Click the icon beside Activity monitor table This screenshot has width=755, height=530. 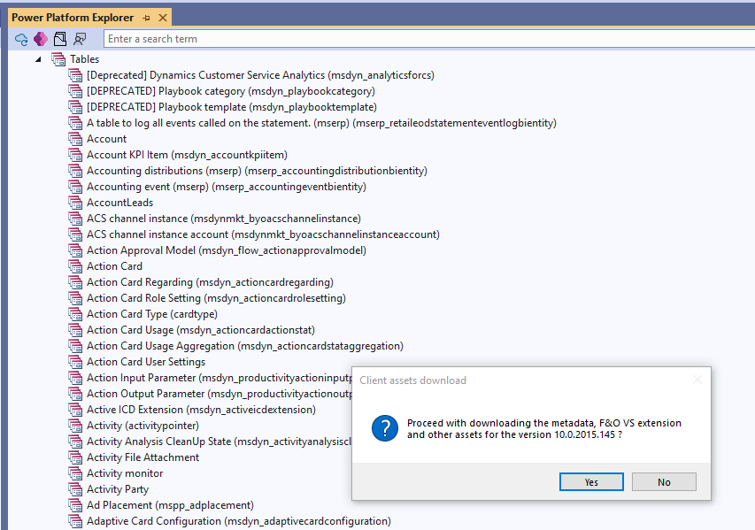tap(75, 473)
